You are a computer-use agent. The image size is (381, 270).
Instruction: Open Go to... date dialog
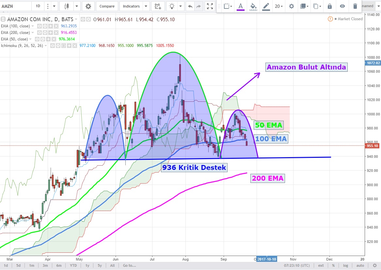[x=130, y=265]
